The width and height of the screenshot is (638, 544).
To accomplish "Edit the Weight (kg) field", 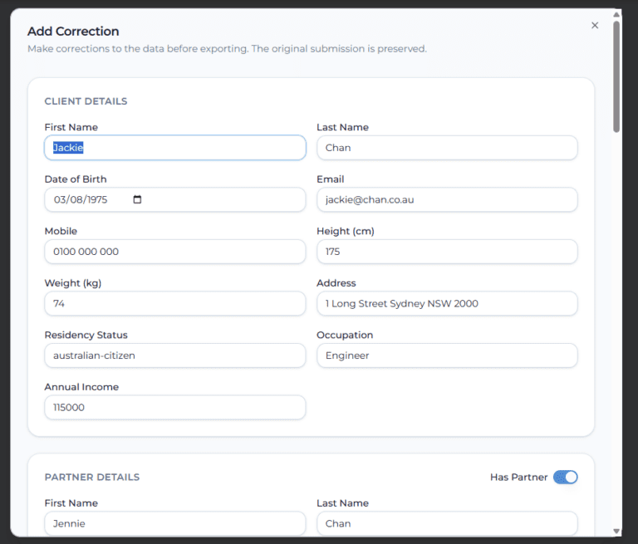I will (174, 304).
